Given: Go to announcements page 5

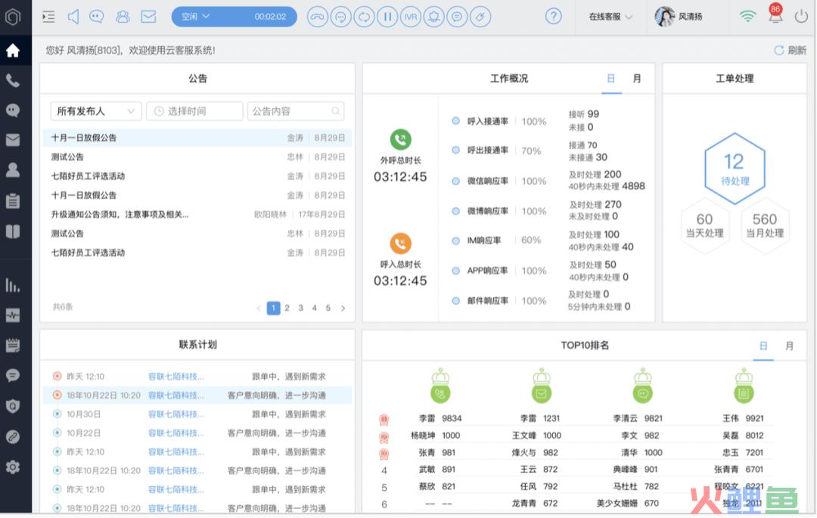Looking at the screenshot, I should pyautogui.click(x=328, y=308).
